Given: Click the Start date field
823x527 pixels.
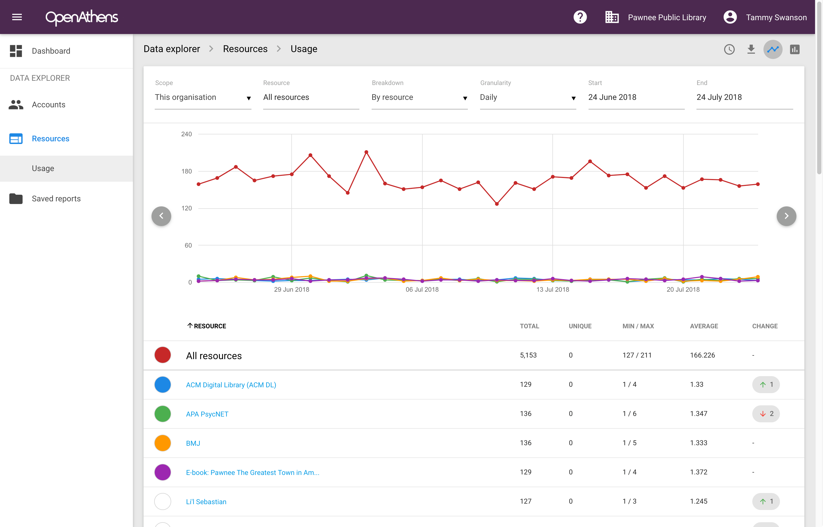Looking at the screenshot, I should [x=636, y=97].
